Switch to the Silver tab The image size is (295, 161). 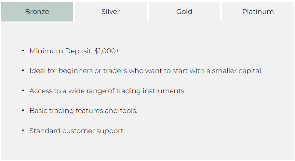click(x=111, y=12)
